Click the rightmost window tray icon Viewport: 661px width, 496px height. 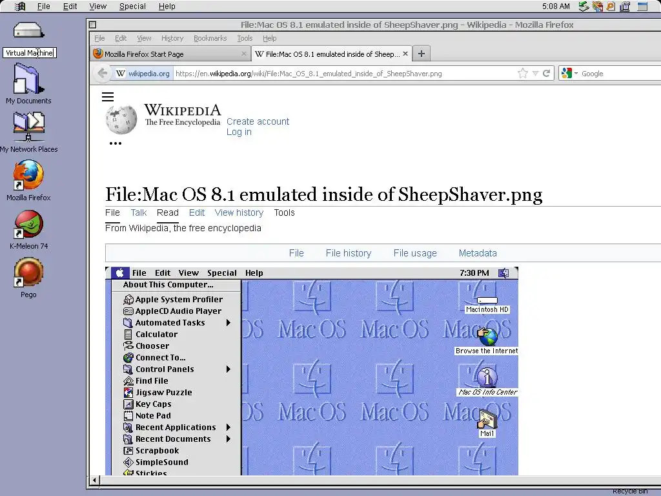pyautogui.click(x=642, y=6)
